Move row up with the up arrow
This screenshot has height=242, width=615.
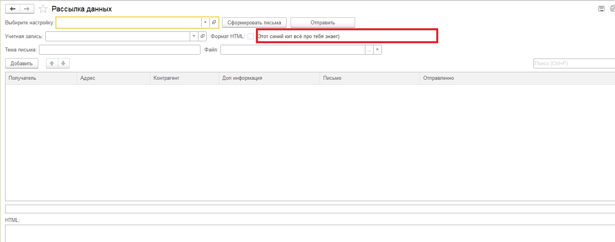(52, 63)
